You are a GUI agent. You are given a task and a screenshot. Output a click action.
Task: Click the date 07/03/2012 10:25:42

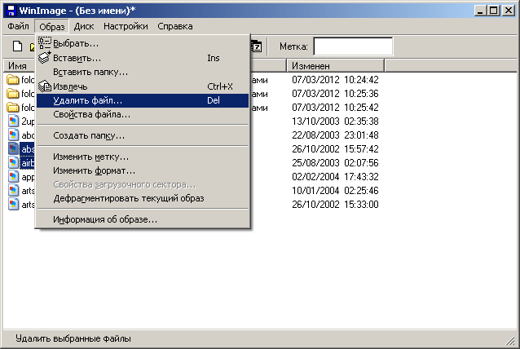335,108
